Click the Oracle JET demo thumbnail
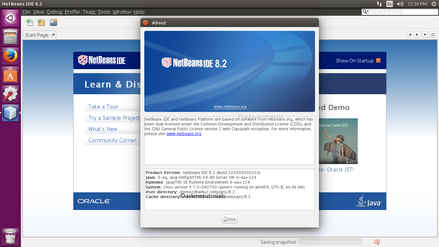The height and width of the screenshot is (247, 439). click(338, 141)
